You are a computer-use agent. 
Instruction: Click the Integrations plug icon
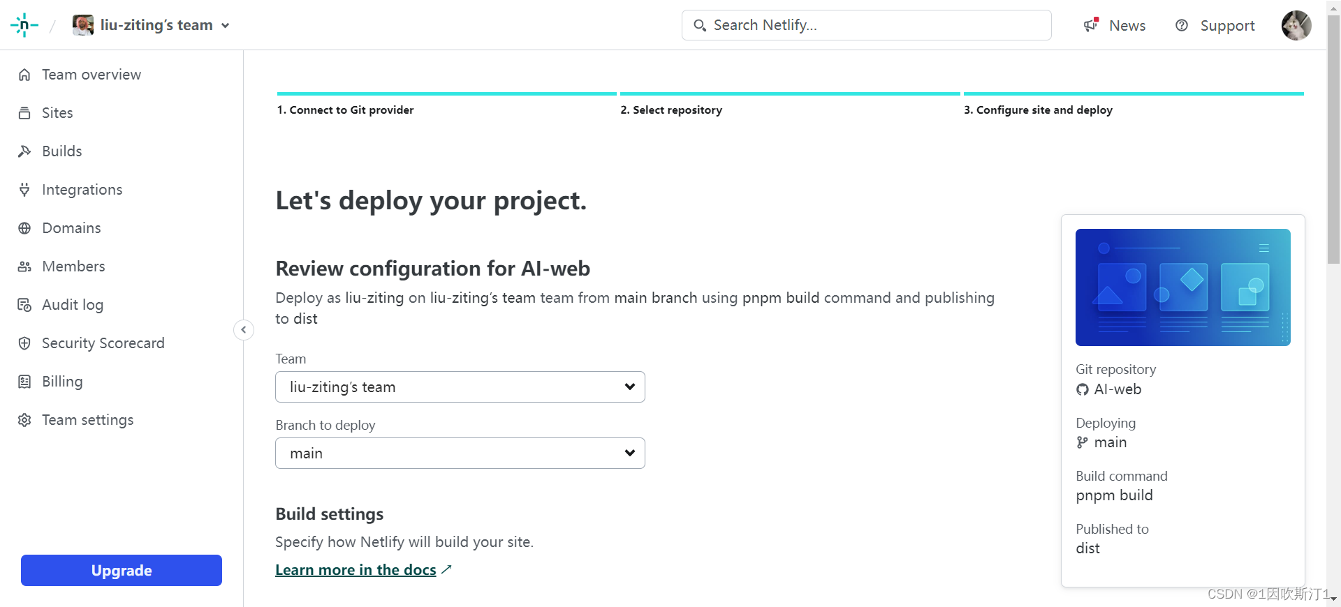pos(24,190)
